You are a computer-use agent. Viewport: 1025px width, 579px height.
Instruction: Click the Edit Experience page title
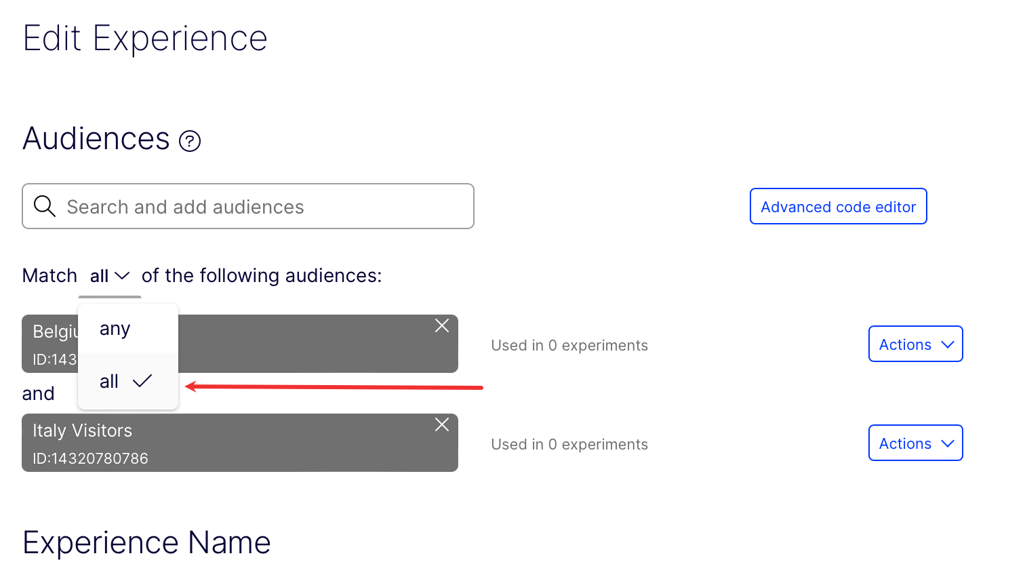145,39
